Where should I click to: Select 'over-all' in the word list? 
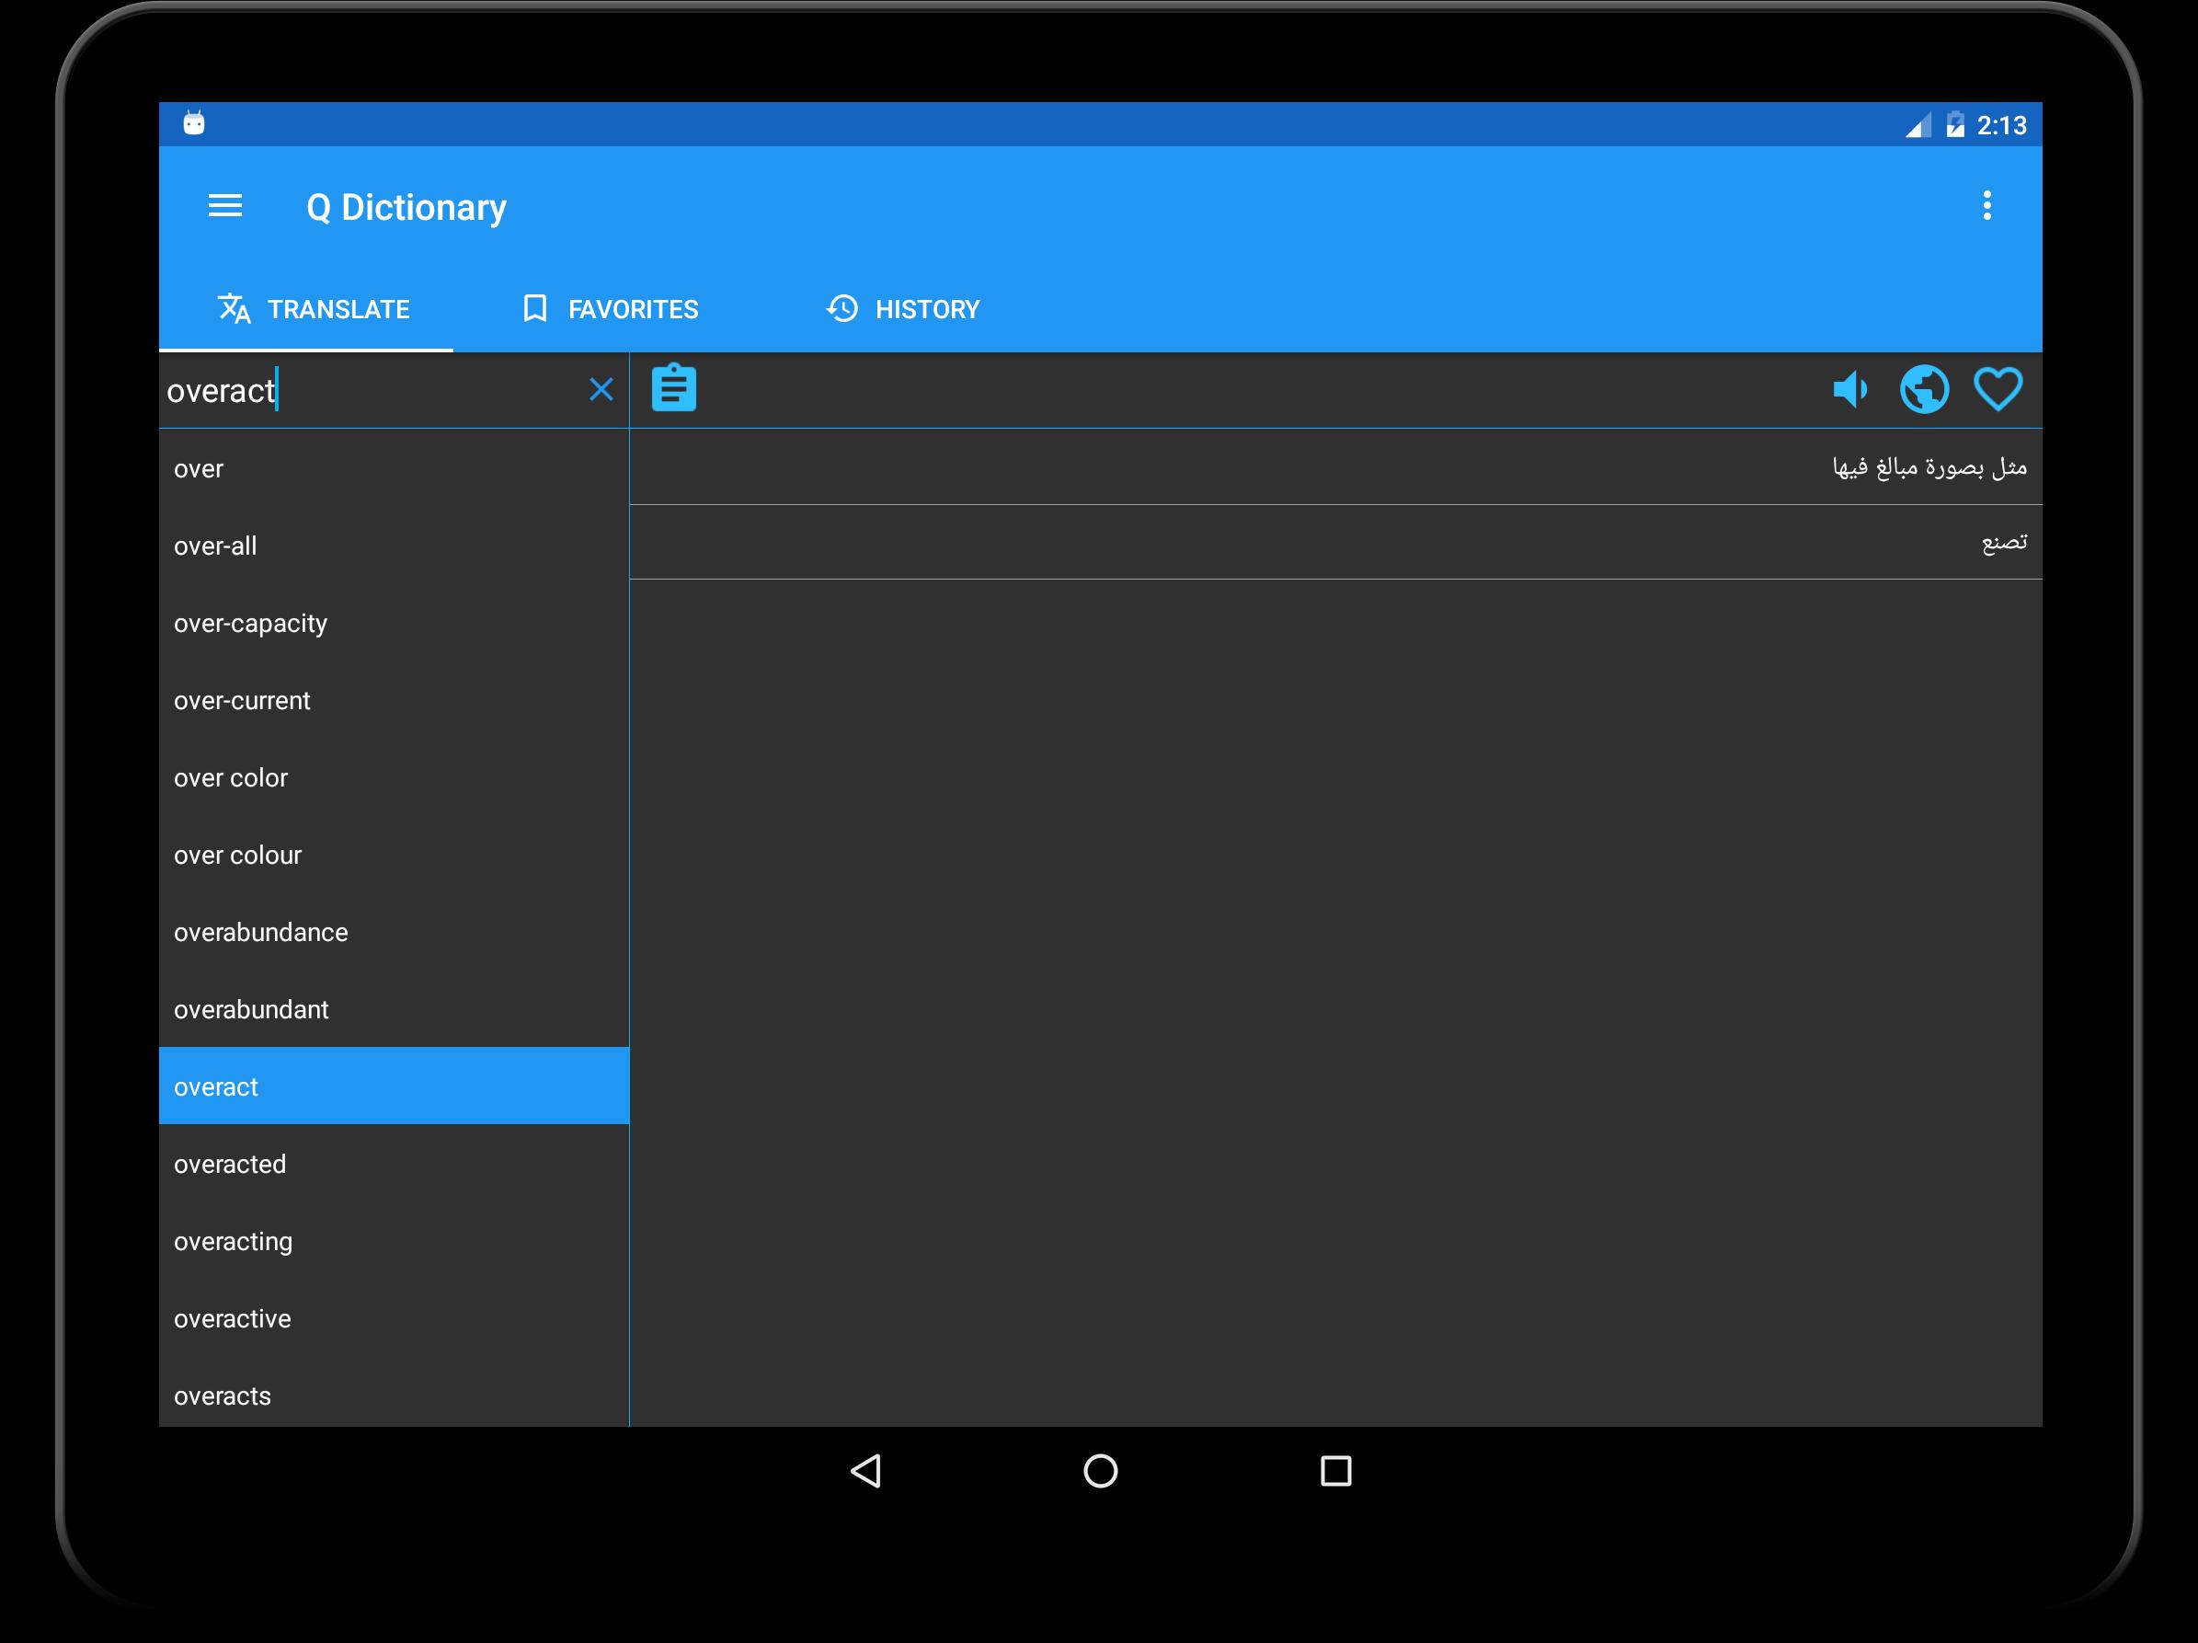(394, 546)
